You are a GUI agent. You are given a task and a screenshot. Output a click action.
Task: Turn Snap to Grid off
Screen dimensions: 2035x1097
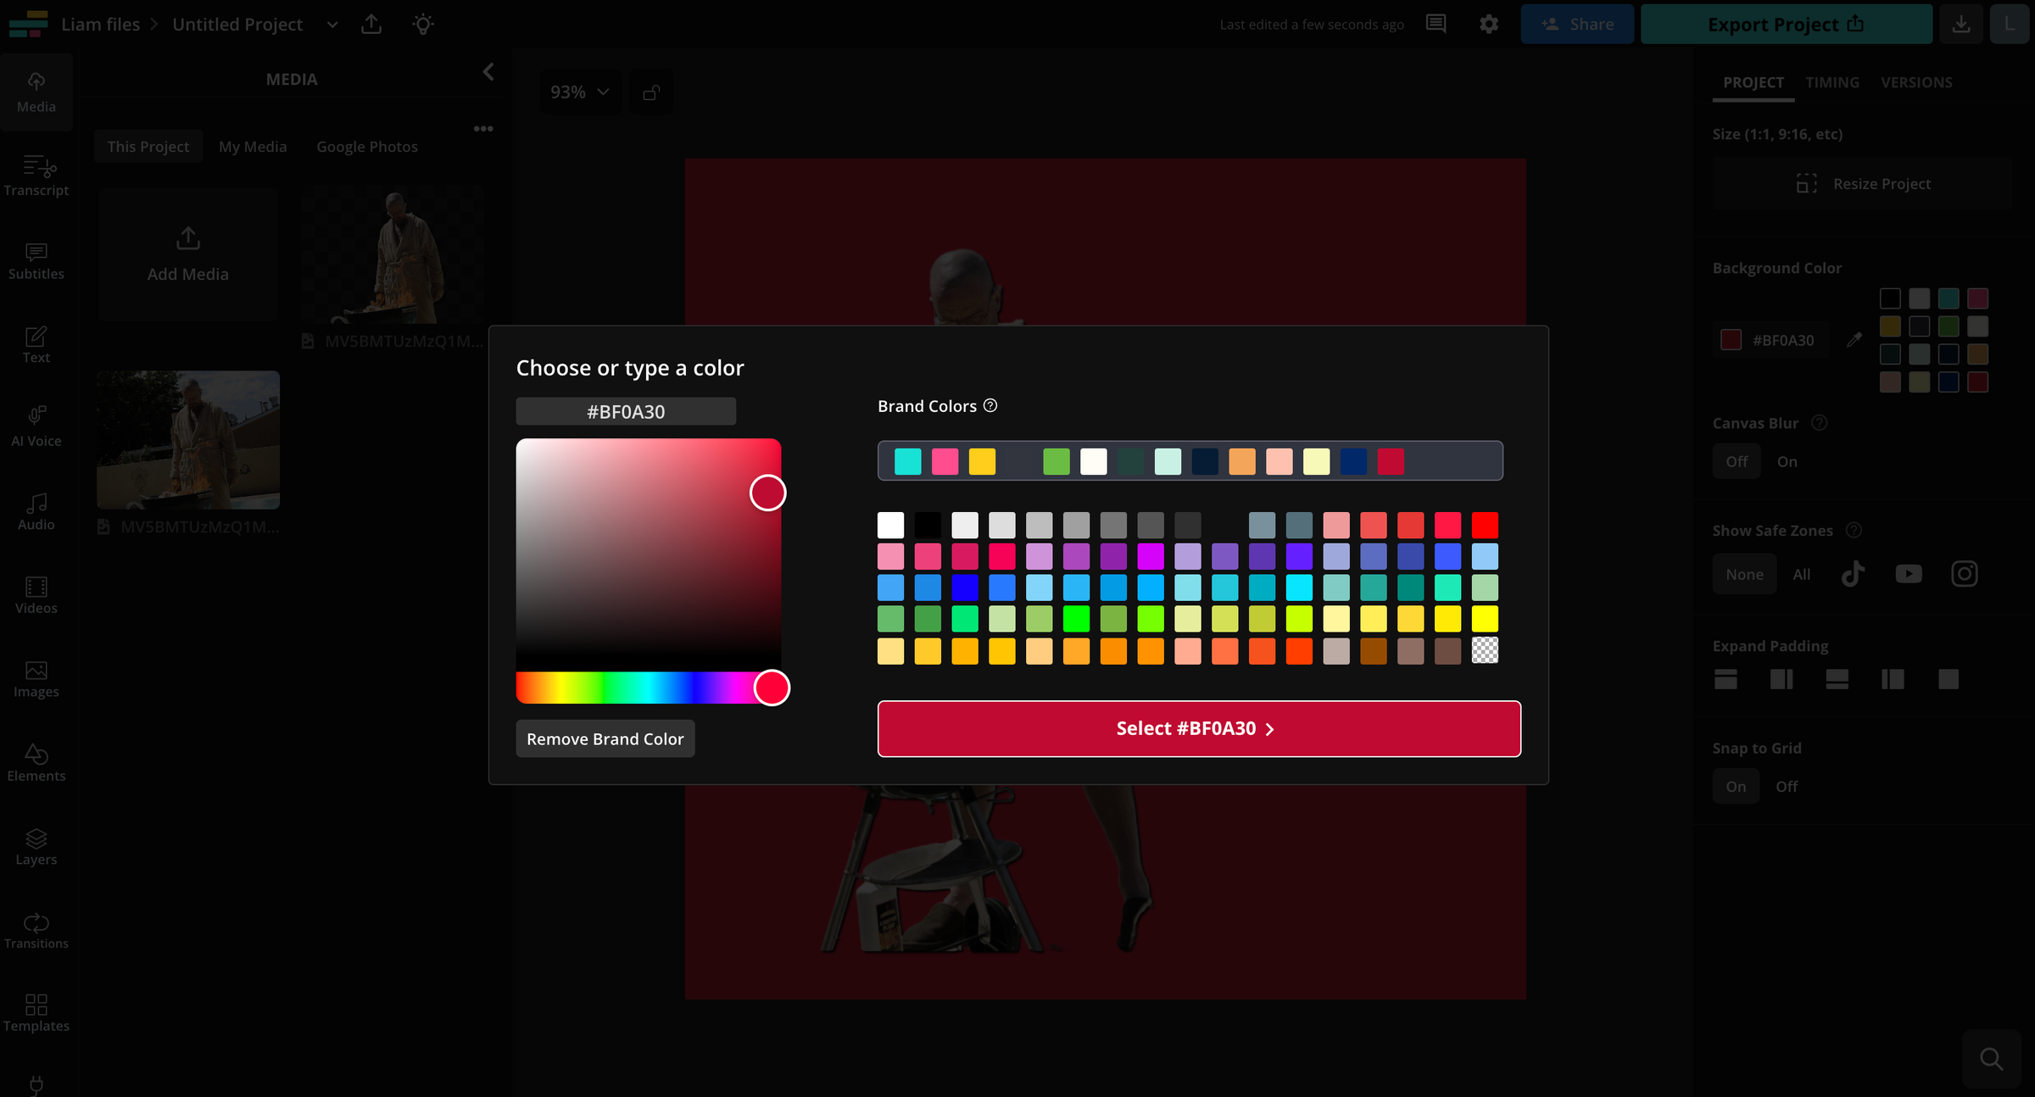(1786, 786)
